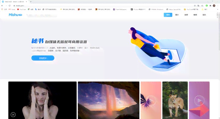Click the Mishu logo
Image resolution: width=220 pixels, height=119 pixels.
pyautogui.click(x=16, y=15)
